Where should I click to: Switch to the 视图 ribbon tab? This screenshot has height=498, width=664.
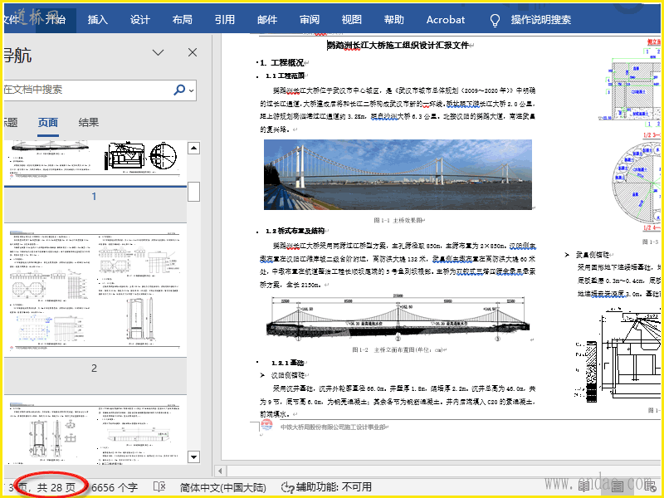pos(352,19)
